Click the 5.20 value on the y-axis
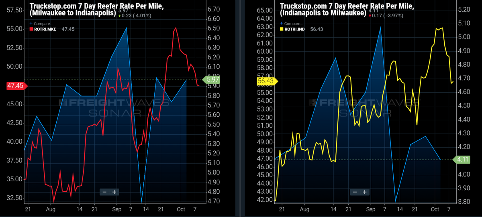The width and height of the screenshot is (482, 217). (464, 10)
